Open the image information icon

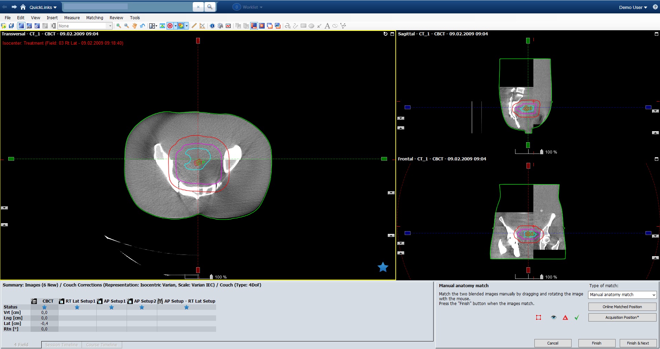point(212,26)
